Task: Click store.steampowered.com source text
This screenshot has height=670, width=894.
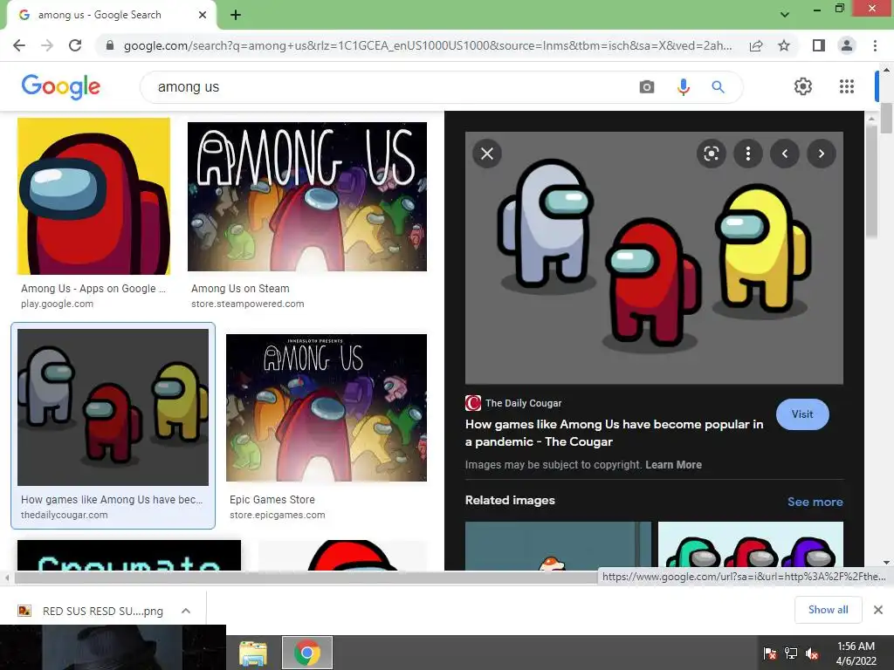Action: pyautogui.click(x=247, y=304)
